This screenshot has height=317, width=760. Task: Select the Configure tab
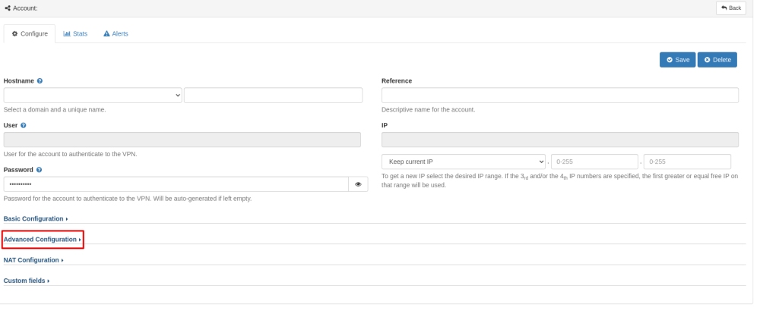tap(30, 33)
